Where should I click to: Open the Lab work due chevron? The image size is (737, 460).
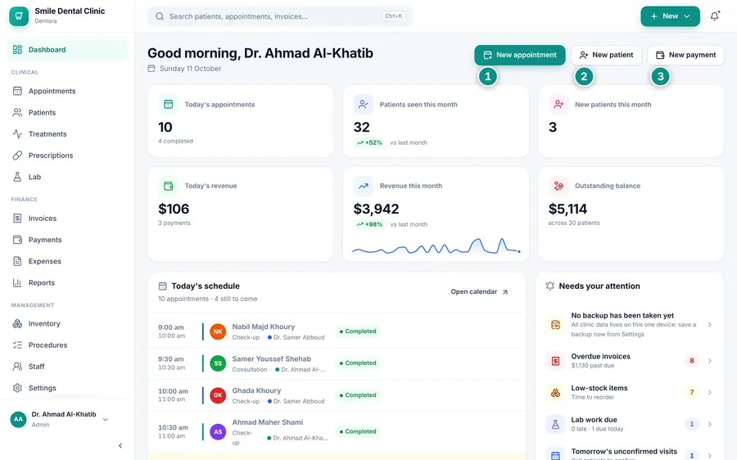(710, 424)
